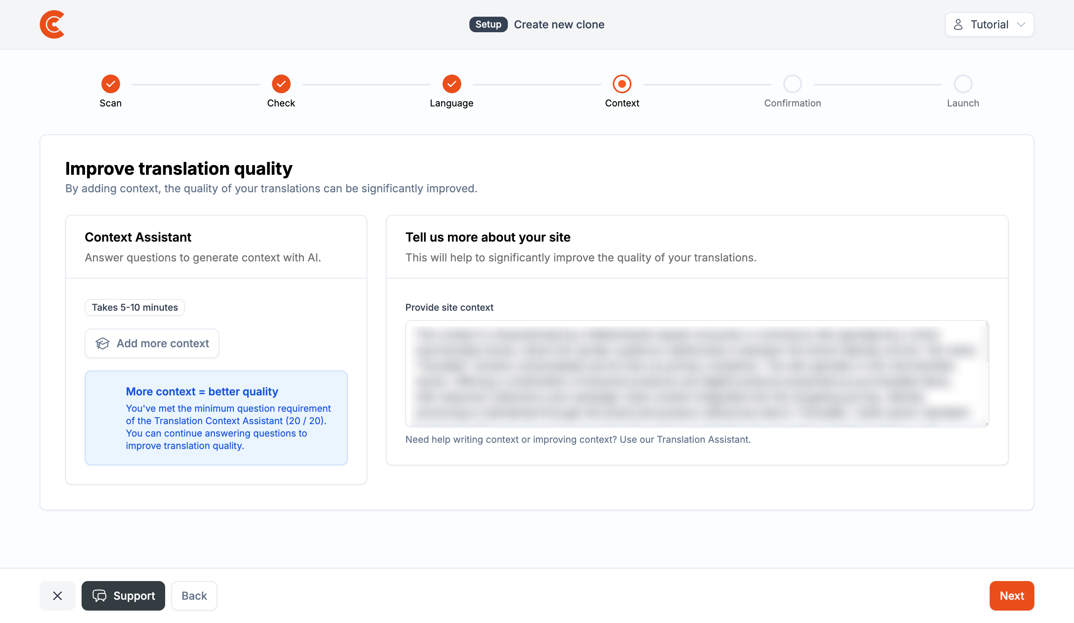Click 'More context = better quality' heading
Screen dimensions: 1074x623
click(202, 391)
